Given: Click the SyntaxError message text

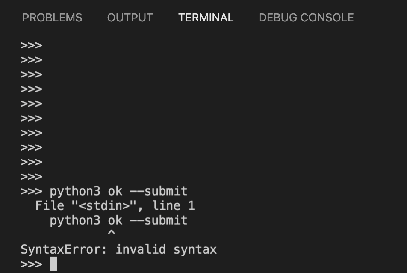Looking at the screenshot, I should [118, 249].
